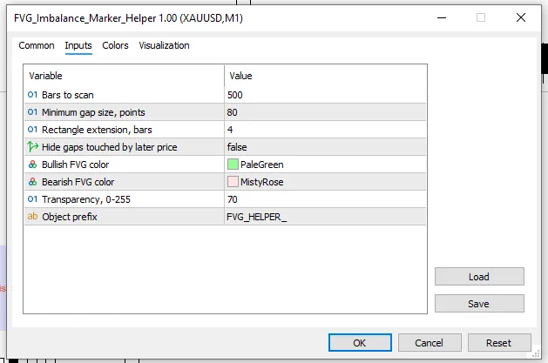
Task: Select the Inputs tab
Action: pos(78,46)
